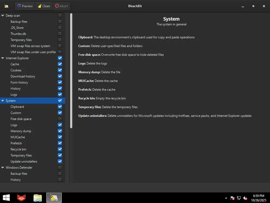Click the 'System' heading in details pane
Screen dimensions: 270x203
coord(171,19)
